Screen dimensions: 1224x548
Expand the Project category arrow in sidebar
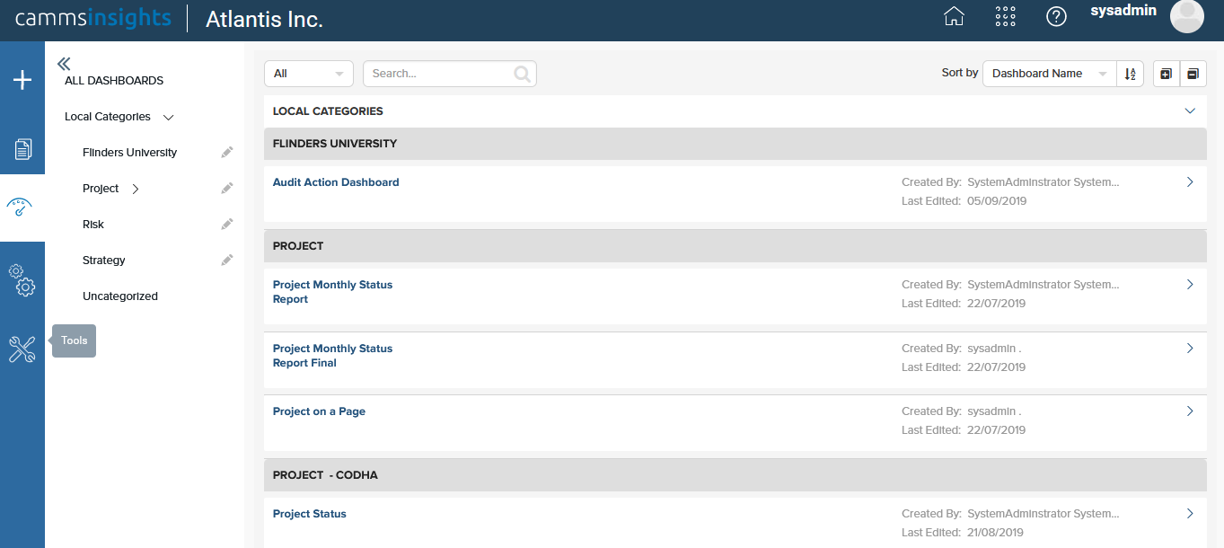coord(136,189)
